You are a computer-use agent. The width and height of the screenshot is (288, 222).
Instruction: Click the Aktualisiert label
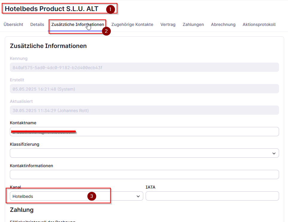tap(21, 101)
